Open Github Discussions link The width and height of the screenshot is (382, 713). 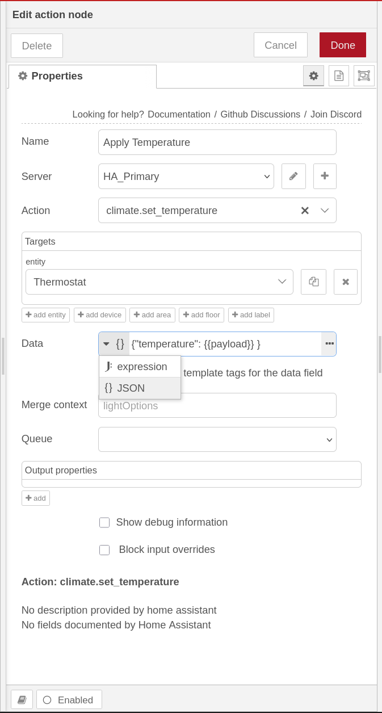(x=261, y=114)
